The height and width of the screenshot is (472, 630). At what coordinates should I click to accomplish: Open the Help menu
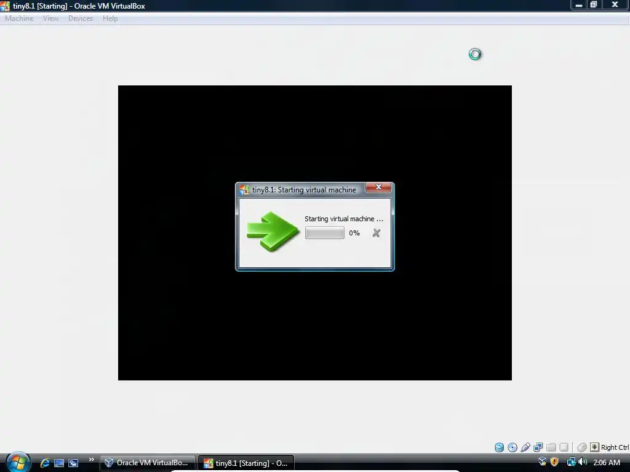coord(110,18)
